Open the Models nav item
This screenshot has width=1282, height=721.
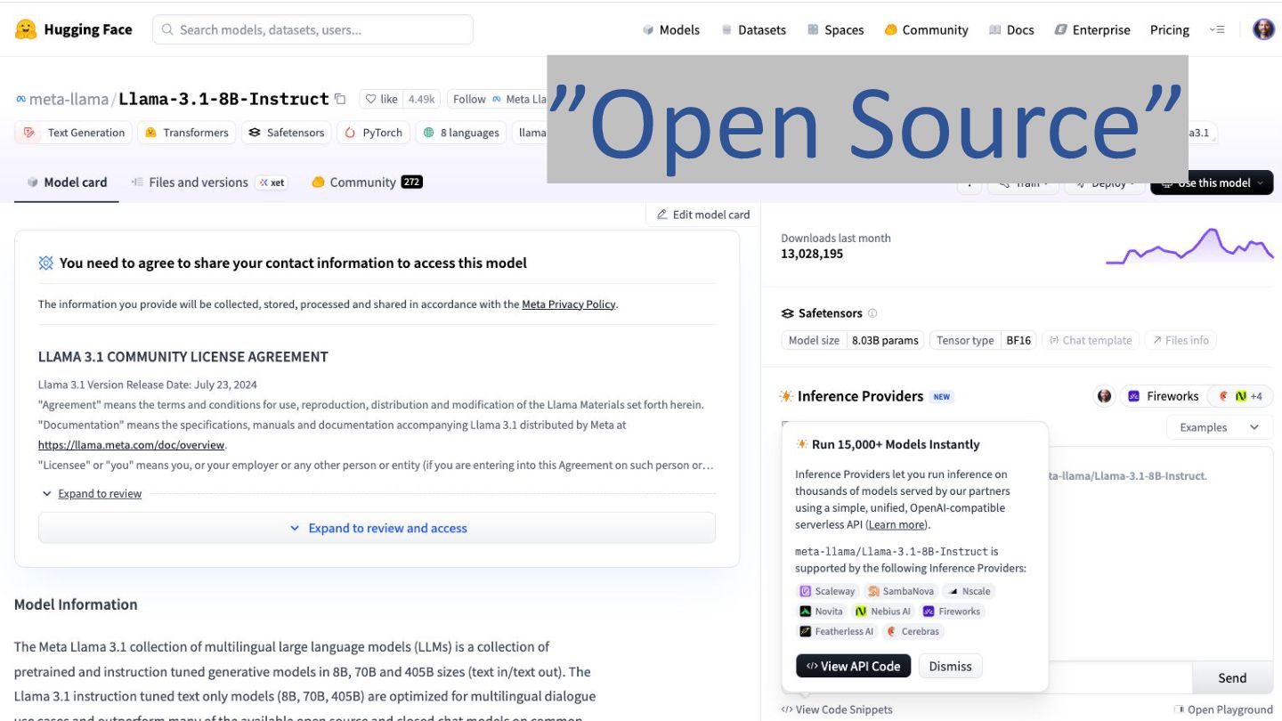pos(671,29)
